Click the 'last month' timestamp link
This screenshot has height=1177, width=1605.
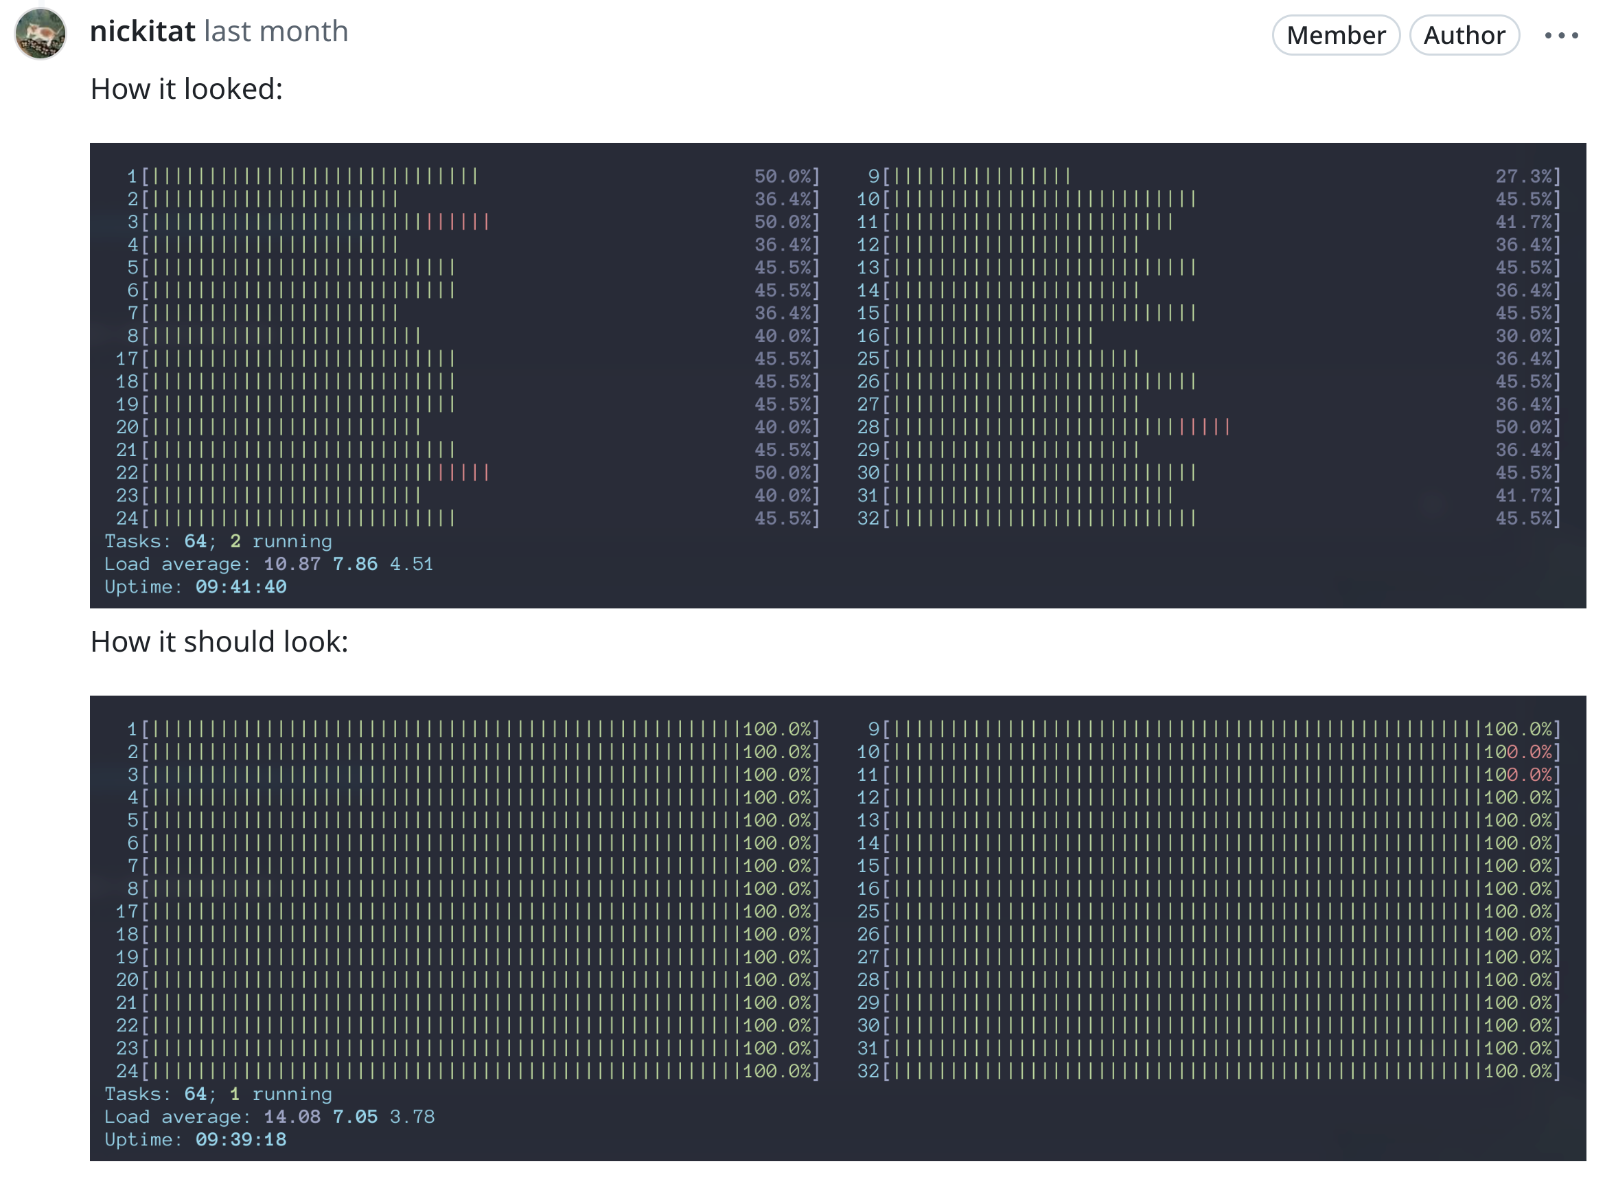click(276, 32)
